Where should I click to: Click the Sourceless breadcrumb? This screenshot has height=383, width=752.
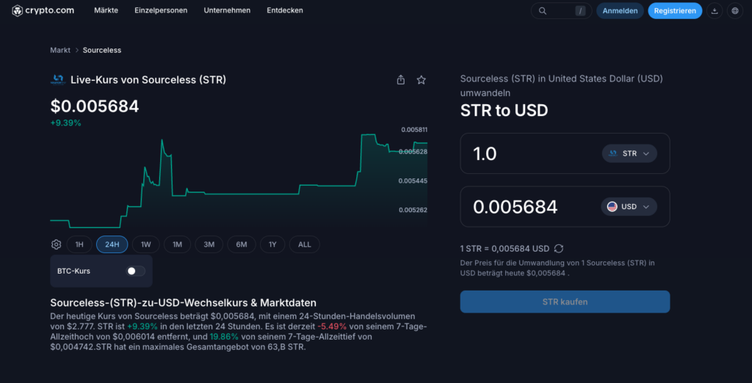[x=102, y=50]
